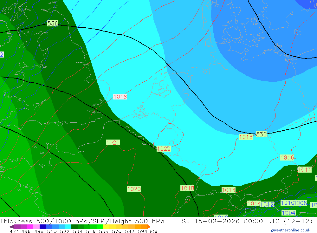Click the pale pink legend swatch
Image resolution: width=317 pixels, height=233 pixels.
36,227
